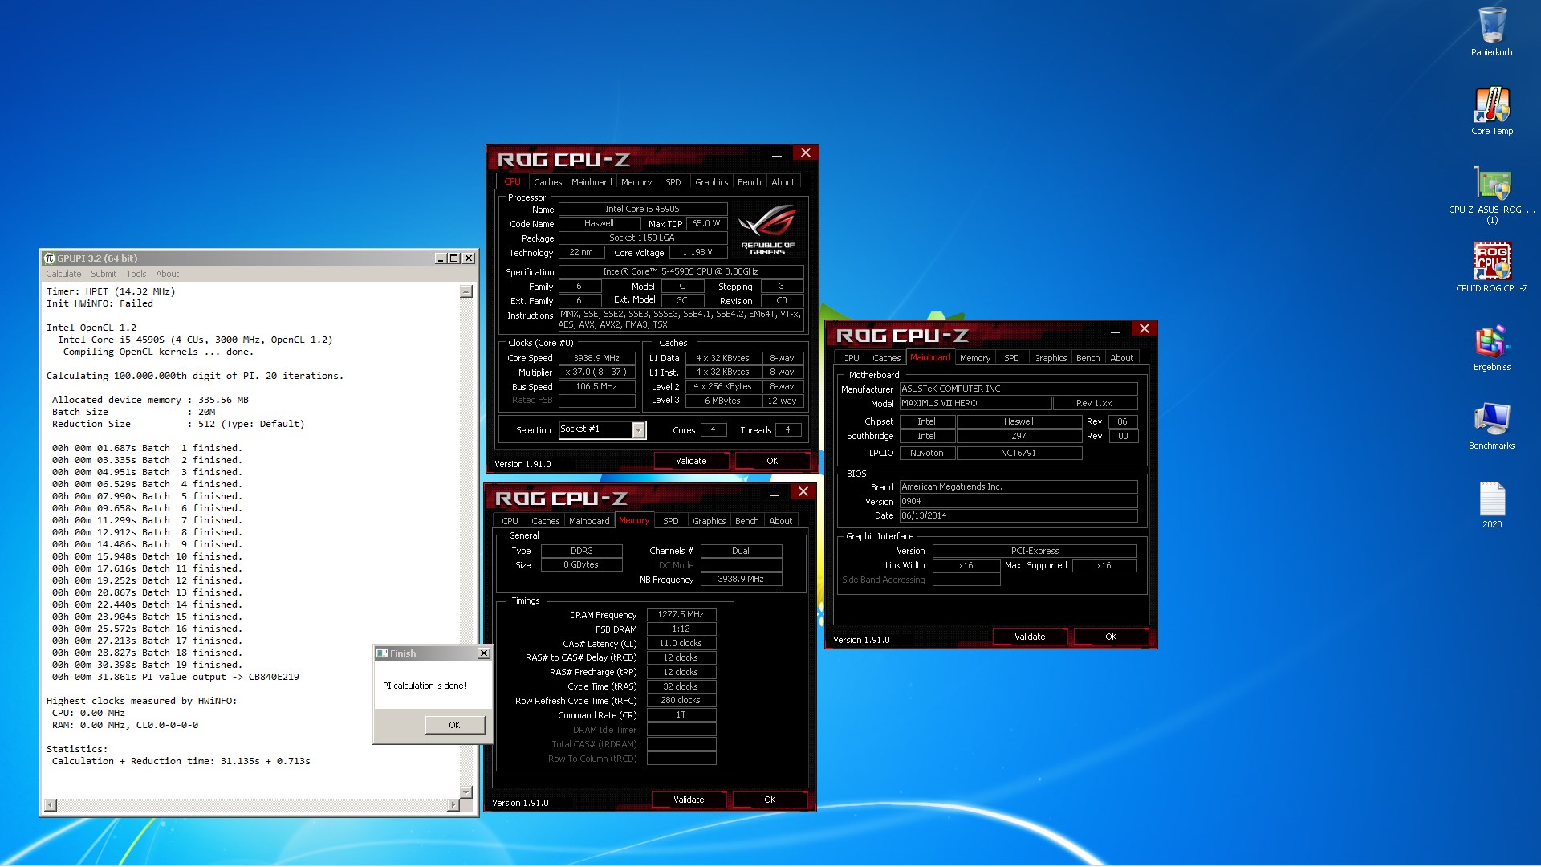
Task: Select CPU tab in Memory CPU-Z window
Action: click(x=510, y=521)
